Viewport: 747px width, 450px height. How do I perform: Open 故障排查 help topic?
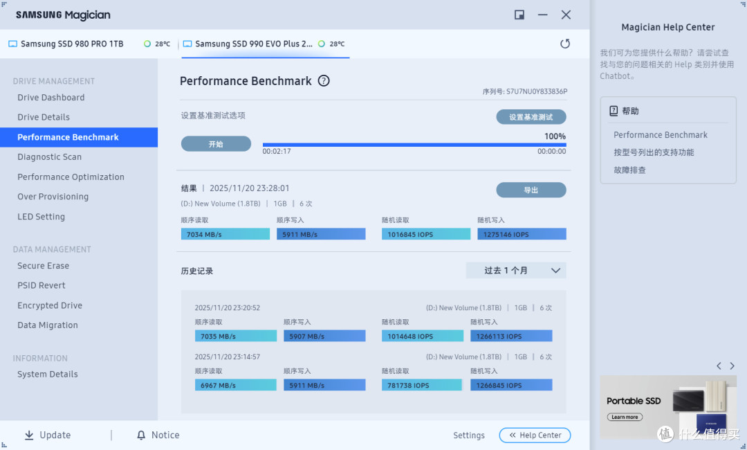click(630, 170)
